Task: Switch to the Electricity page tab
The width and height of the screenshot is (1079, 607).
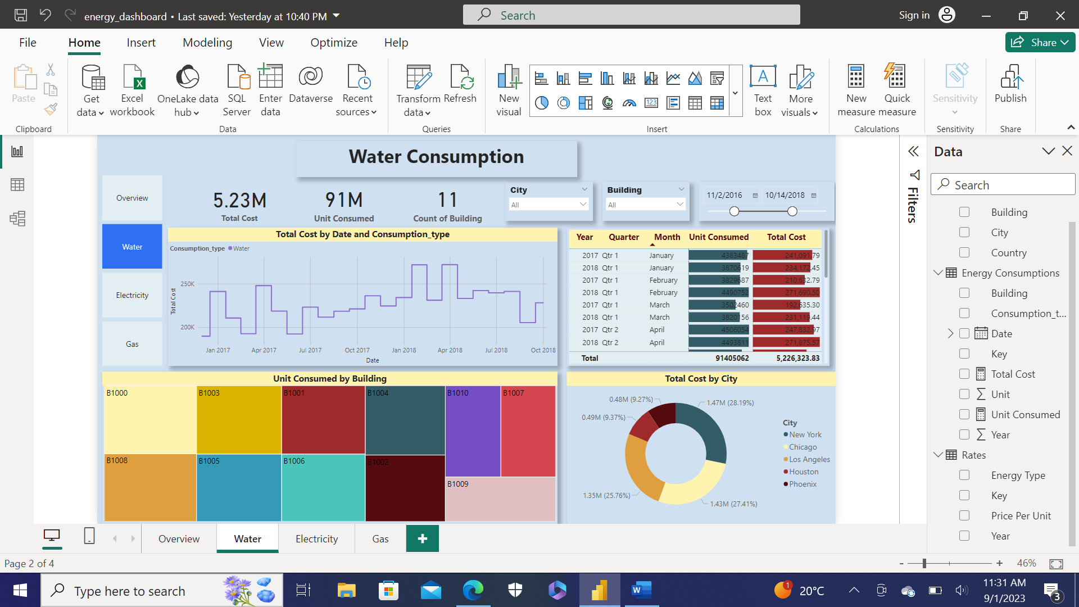Action: pos(317,538)
